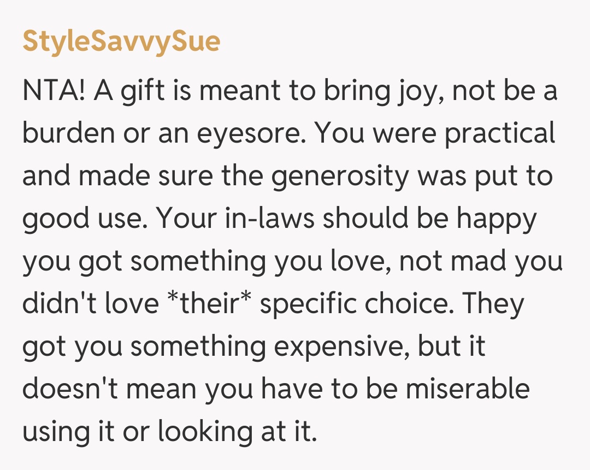This screenshot has height=470, width=590.
Task: Click the word "happy" in the comment
Action: tap(497, 218)
